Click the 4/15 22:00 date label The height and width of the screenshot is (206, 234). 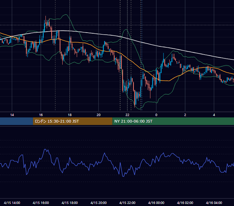click(127, 203)
